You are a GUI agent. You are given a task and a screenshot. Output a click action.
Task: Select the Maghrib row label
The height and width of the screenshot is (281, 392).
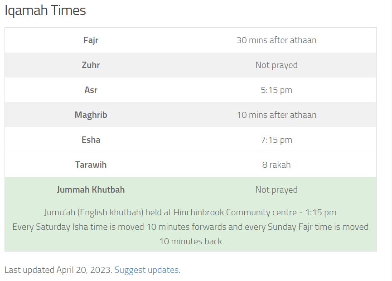91,115
